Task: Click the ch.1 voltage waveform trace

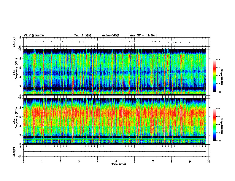Action: pyautogui.click(x=115, y=42)
